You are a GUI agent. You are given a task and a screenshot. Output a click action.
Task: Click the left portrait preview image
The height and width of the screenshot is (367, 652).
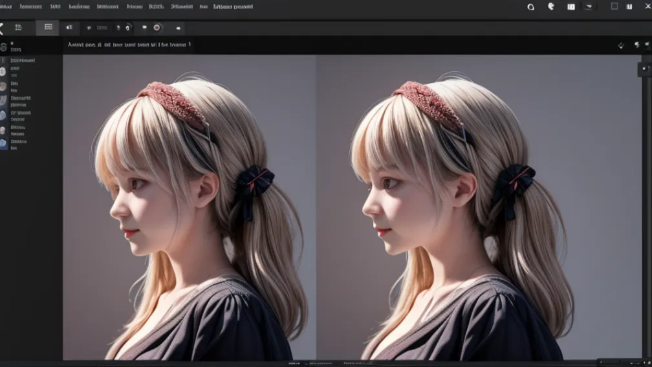[189, 207]
